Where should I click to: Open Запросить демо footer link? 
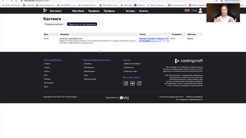pos(90,79)
